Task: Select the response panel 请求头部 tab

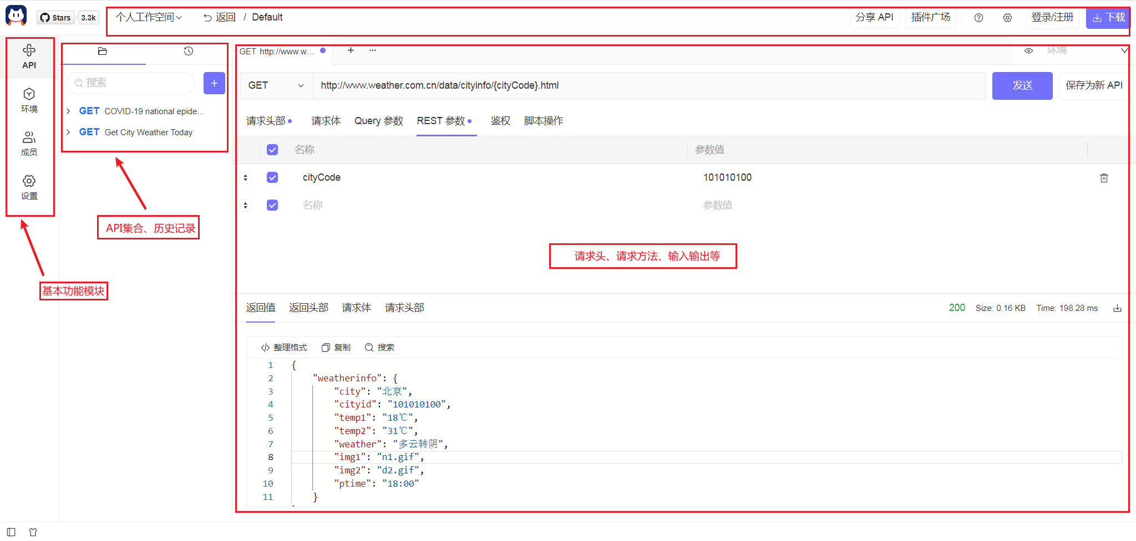Action: pyautogui.click(x=405, y=308)
